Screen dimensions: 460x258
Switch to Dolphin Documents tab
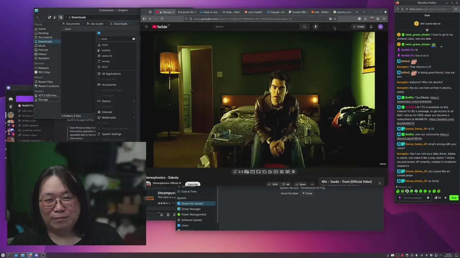pyautogui.click(x=73, y=24)
